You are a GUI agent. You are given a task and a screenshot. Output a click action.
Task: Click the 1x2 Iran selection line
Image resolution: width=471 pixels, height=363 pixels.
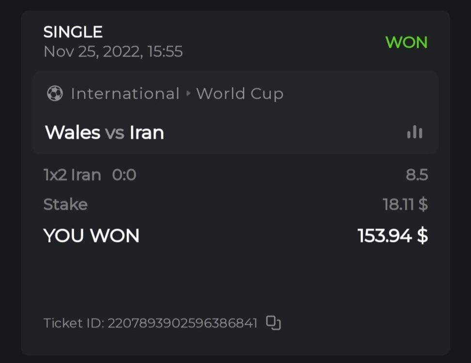(72, 175)
